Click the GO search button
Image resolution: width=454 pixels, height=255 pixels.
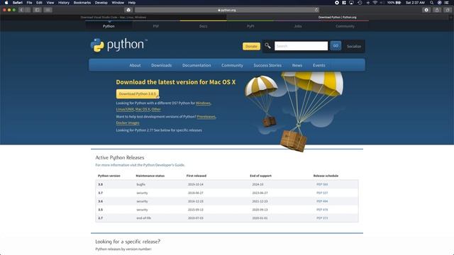[x=336, y=45]
